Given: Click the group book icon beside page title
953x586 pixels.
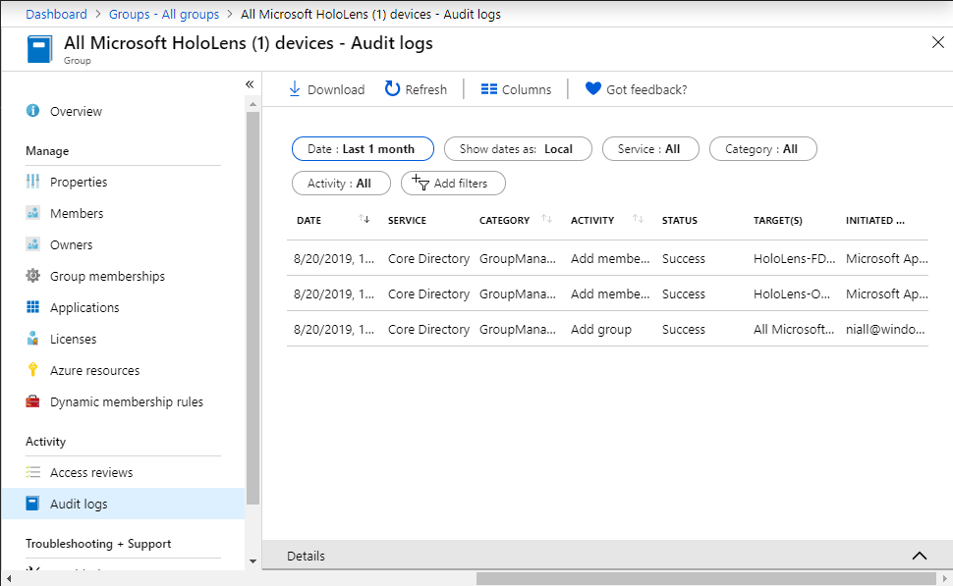Looking at the screenshot, I should coord(40,49).
